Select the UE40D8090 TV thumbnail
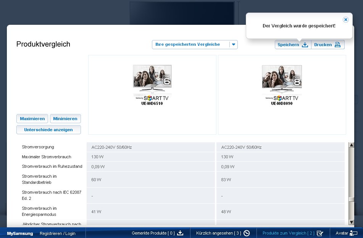This screenshot has width=363, height=238. point(282,80)
